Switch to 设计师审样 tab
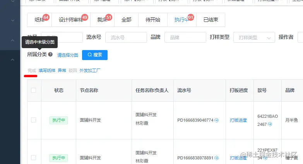Screen dimensions: 303x164 [71, 20]
